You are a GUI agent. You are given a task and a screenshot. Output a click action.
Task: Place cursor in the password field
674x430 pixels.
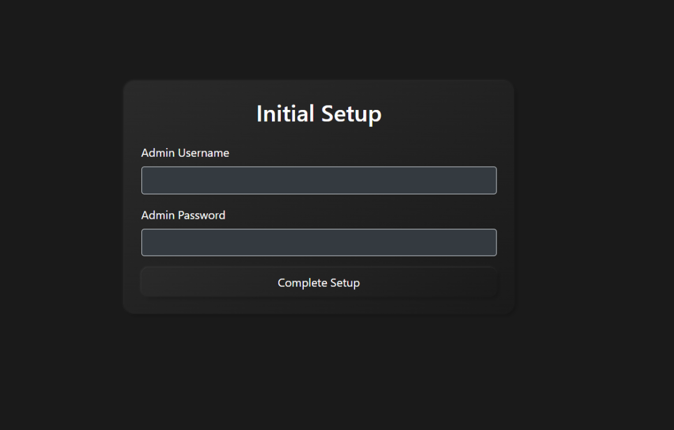(x=319, y=242)
